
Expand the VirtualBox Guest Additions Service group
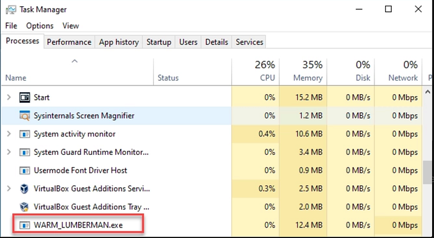coord(9,189)
